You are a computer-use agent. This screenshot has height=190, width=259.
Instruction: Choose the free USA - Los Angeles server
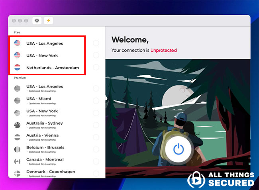[x=45, y=43]
